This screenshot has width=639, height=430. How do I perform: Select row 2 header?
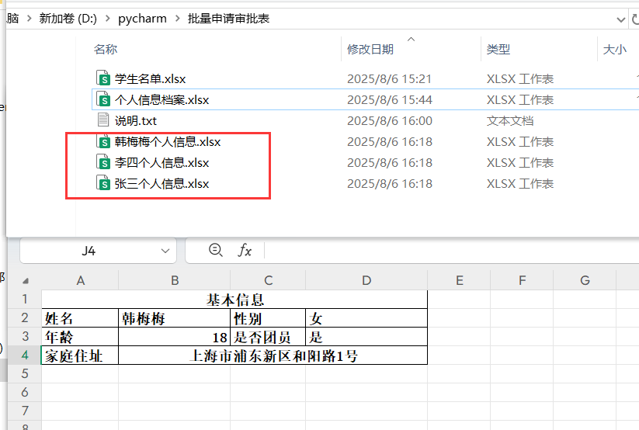(25, 318)
